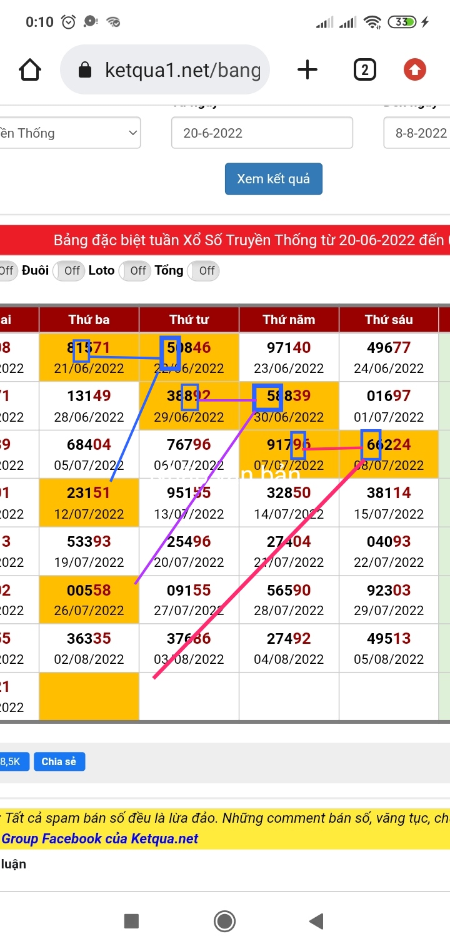The image size is (450, 951).
Task: Click the Chia sẻ Facebook button
Action: (59, 761)
